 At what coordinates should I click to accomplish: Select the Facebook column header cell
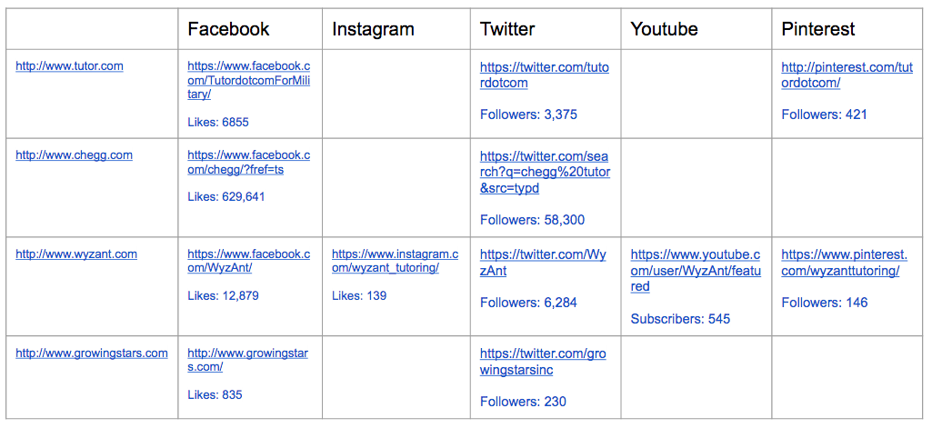tap(250, 28)
